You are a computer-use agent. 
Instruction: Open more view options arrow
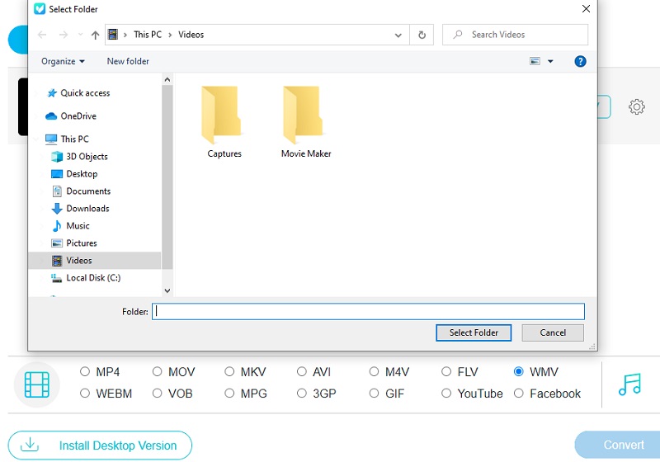(x=550, y=61)
